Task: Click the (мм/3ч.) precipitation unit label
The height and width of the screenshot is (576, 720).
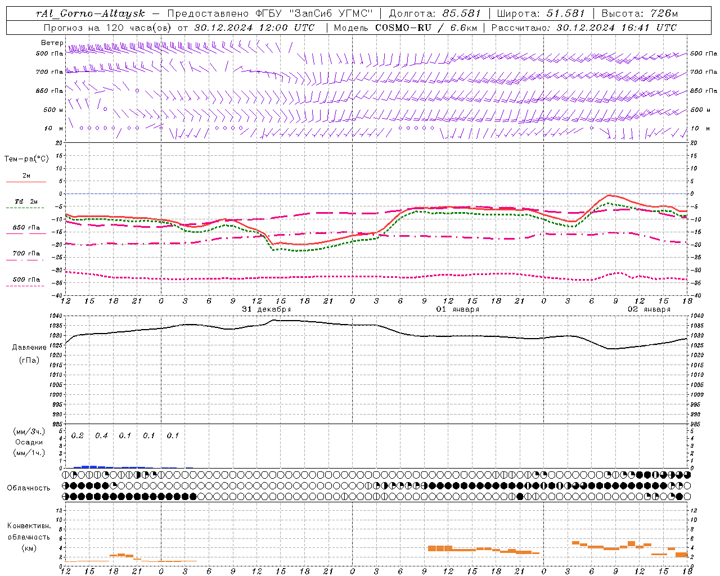Action: (x=29, y=432)
